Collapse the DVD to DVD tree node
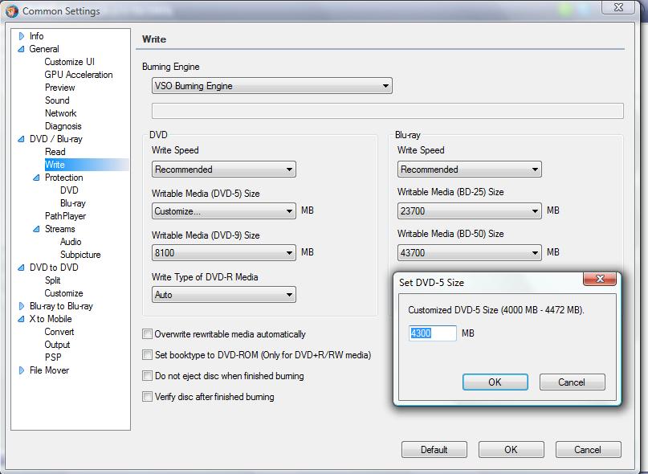The height and width of the screenshot is (474, 648). [x=21, y=268]
